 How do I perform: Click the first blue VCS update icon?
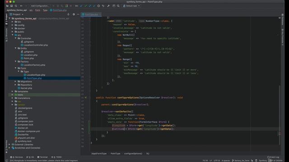coord(81,6)
